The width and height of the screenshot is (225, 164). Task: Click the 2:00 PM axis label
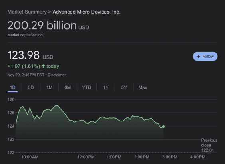click(141, 157)
